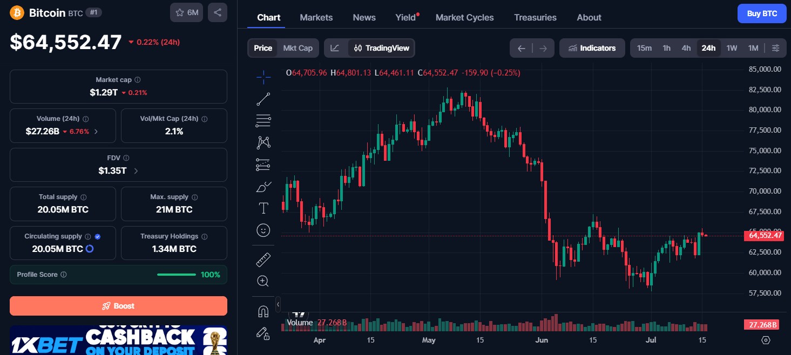Select the pattern drawing tool
Screen dimensions: 791x355
tap(263, 142)
